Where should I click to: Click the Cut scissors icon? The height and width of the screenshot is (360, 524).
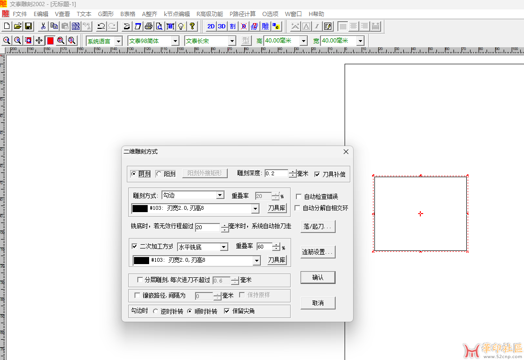coord(43,26)
